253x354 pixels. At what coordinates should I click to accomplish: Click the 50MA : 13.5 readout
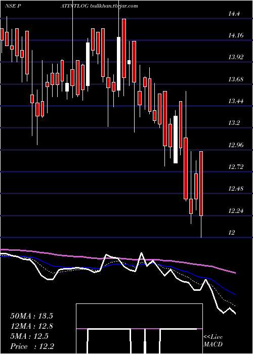31,316
